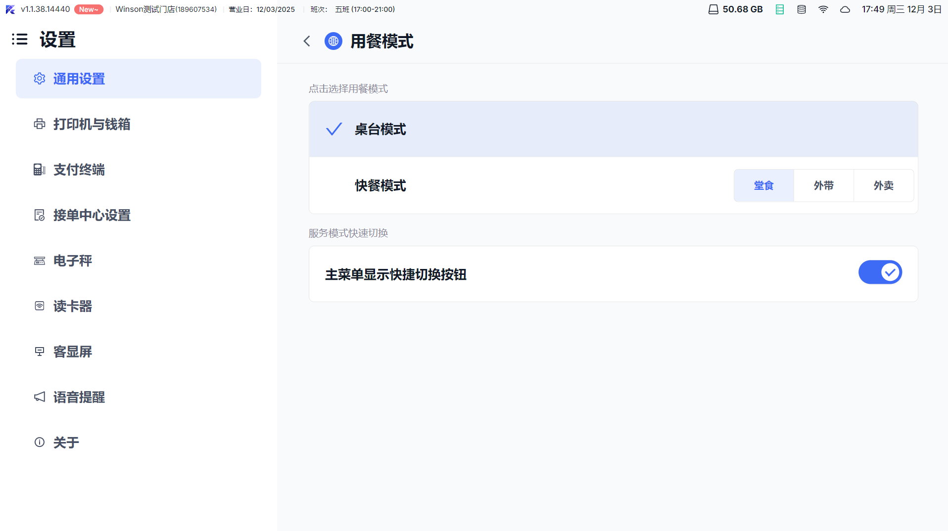Choose the 外卖 segment button
Image resolution: width=948 pixels, height=531 pixels.
tap(883, 186)
